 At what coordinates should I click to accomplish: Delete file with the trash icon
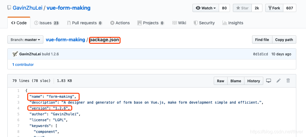pos(288,81)
